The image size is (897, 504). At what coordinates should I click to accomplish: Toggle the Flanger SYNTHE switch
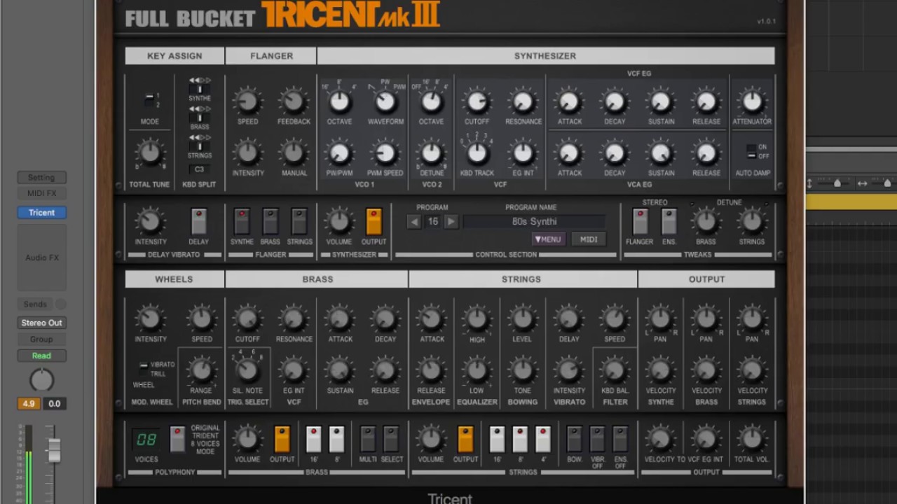point(242,221)
